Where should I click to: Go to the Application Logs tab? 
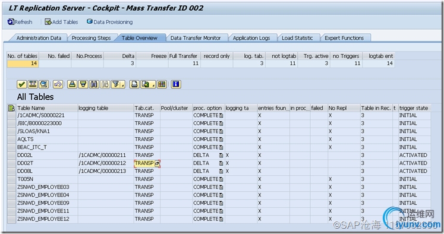251,38
